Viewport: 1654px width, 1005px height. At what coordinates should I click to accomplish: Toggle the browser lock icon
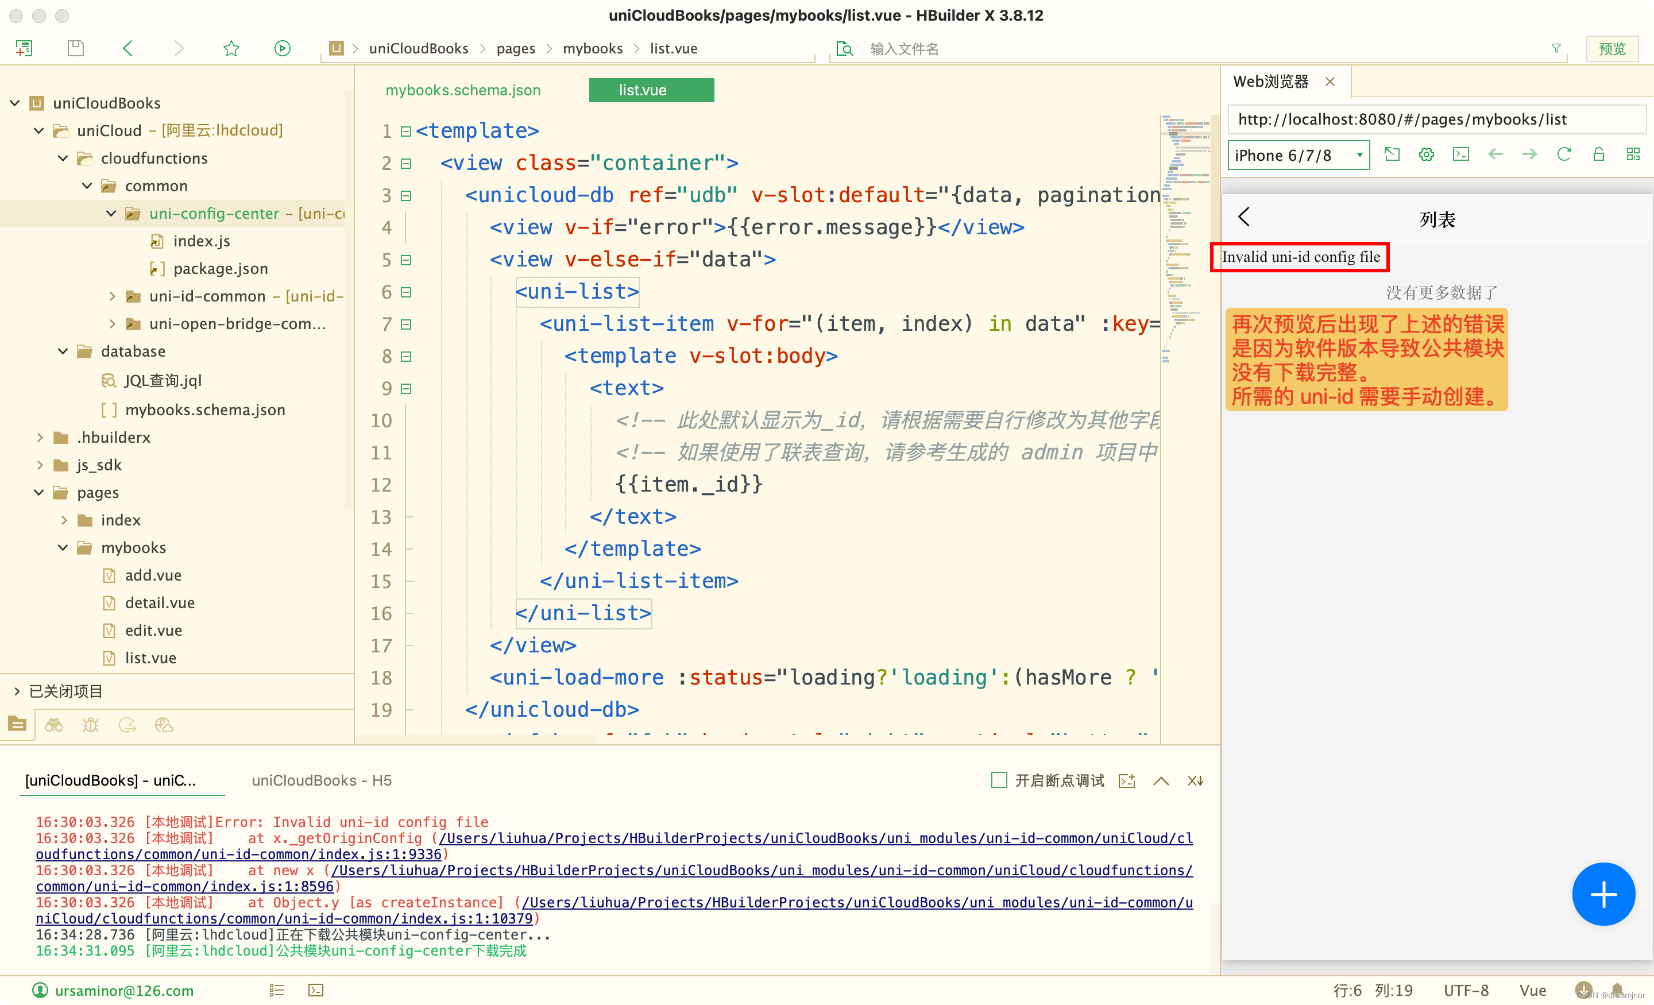(1598, 154)
